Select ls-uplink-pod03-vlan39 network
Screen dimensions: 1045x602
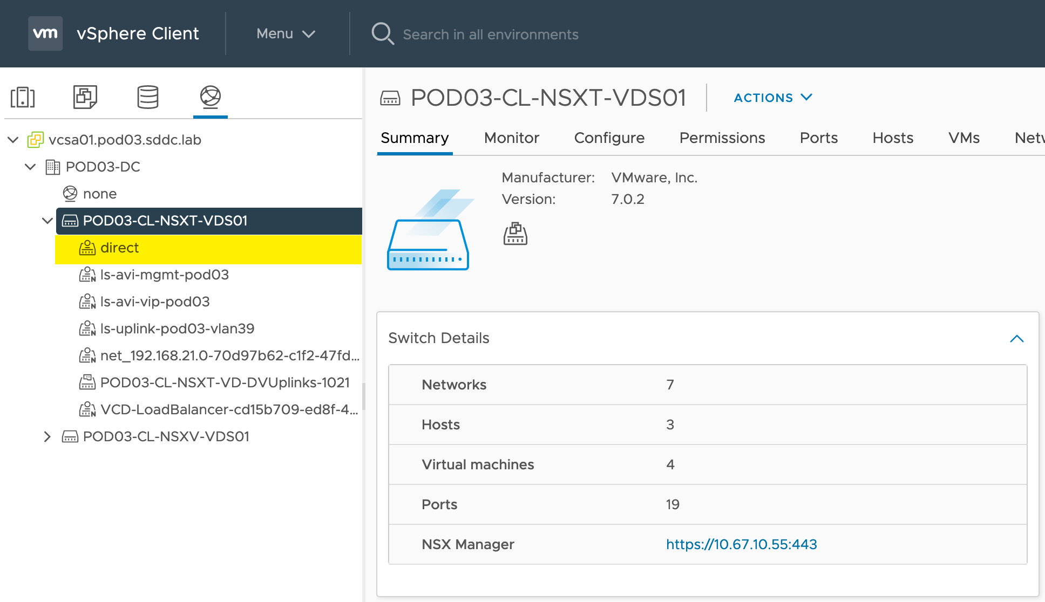[177, 329]
